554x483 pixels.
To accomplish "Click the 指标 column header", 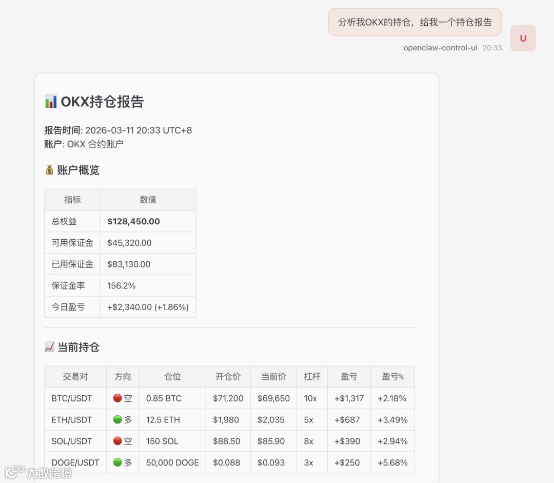I will click(72, 200).
